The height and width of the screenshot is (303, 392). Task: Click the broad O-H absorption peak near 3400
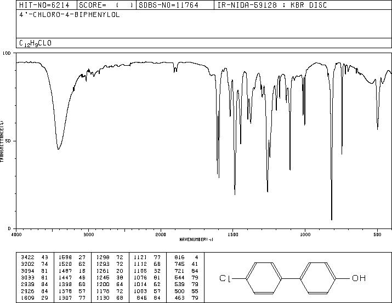pyautogui.click(x=58, y=149)
